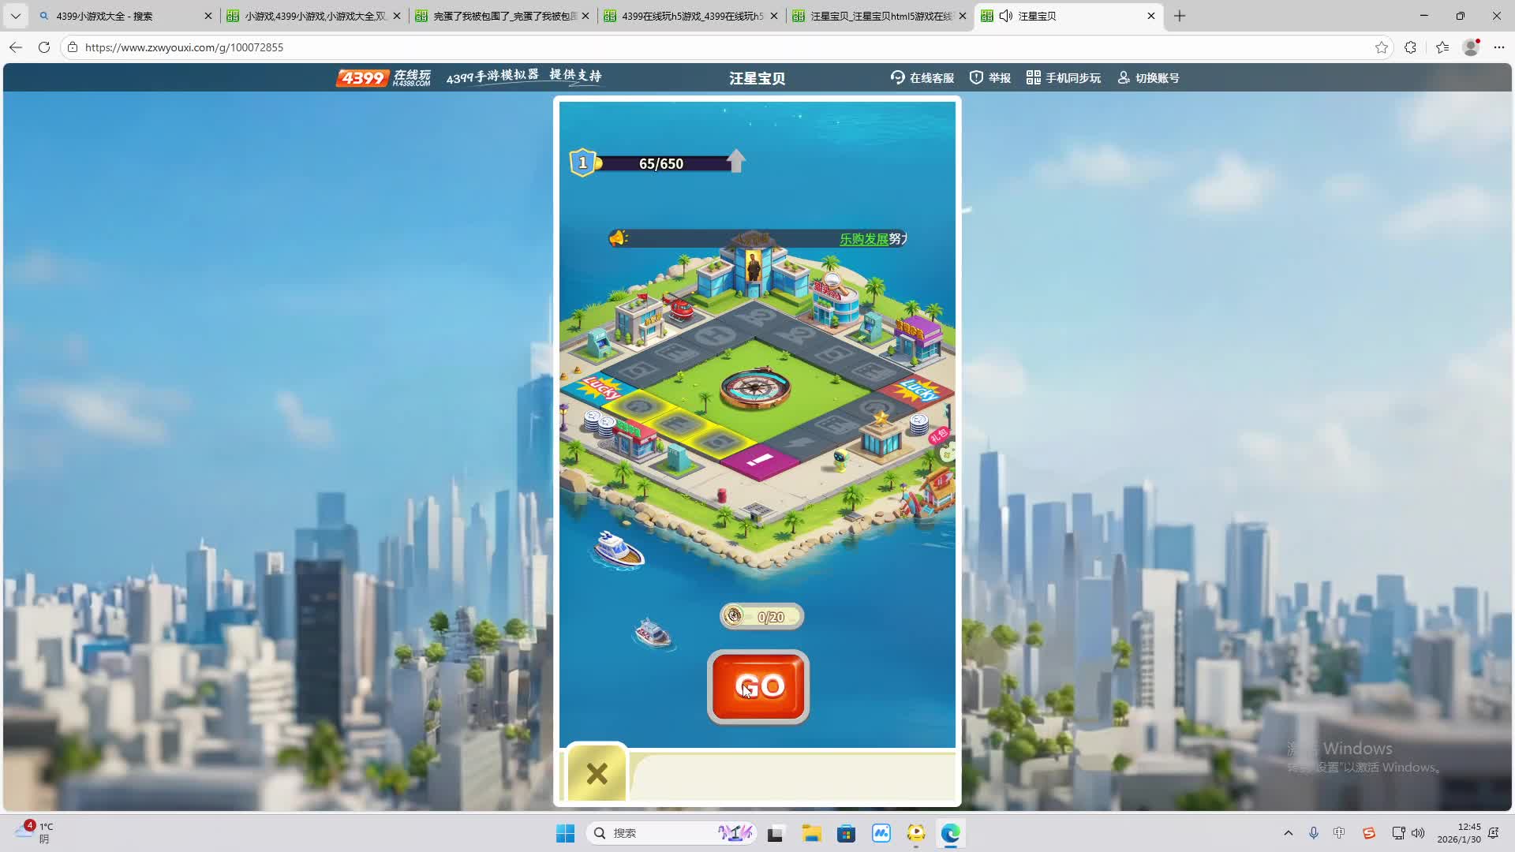This screenshot has height=852, width=1515.
Task: Click the roulette wheel in board center
Action: pyautogui.click(x=755, y=387)
